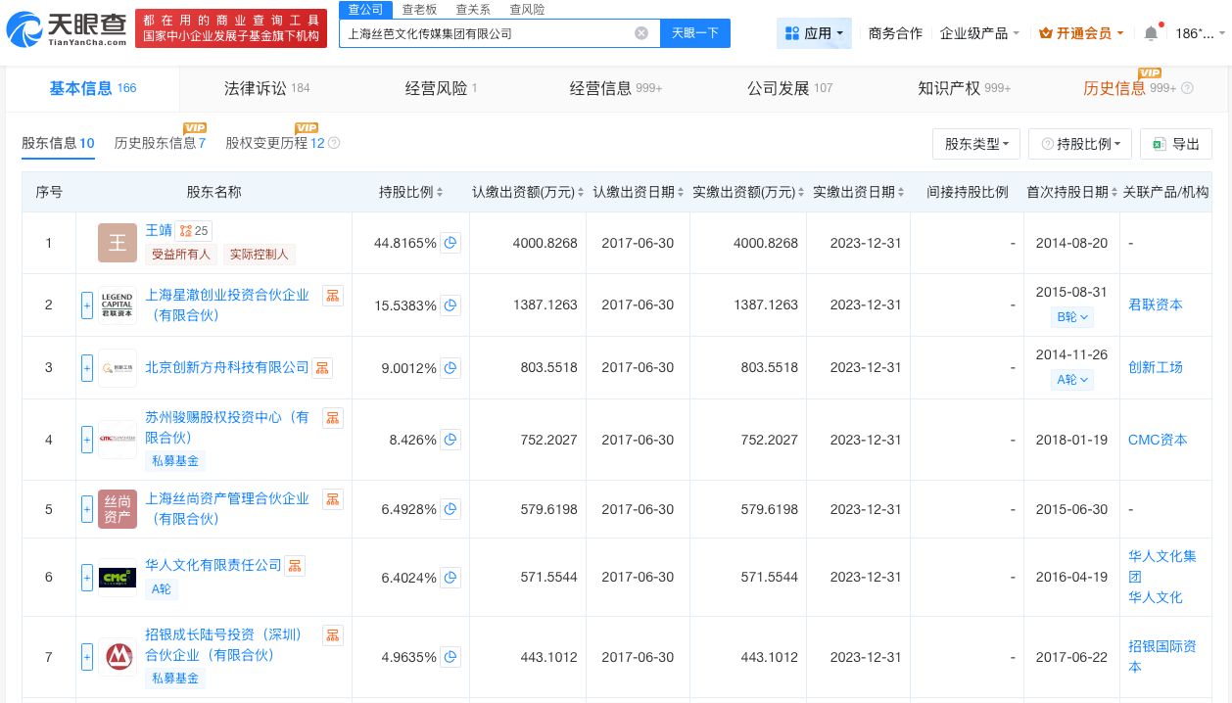Click the crown icon on 开通会员

[x=1049, y=32]
